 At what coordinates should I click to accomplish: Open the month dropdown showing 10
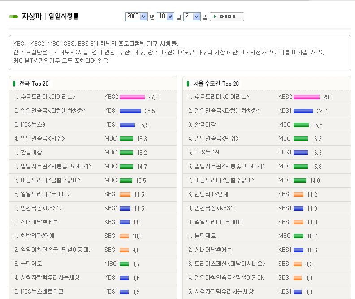165,17
